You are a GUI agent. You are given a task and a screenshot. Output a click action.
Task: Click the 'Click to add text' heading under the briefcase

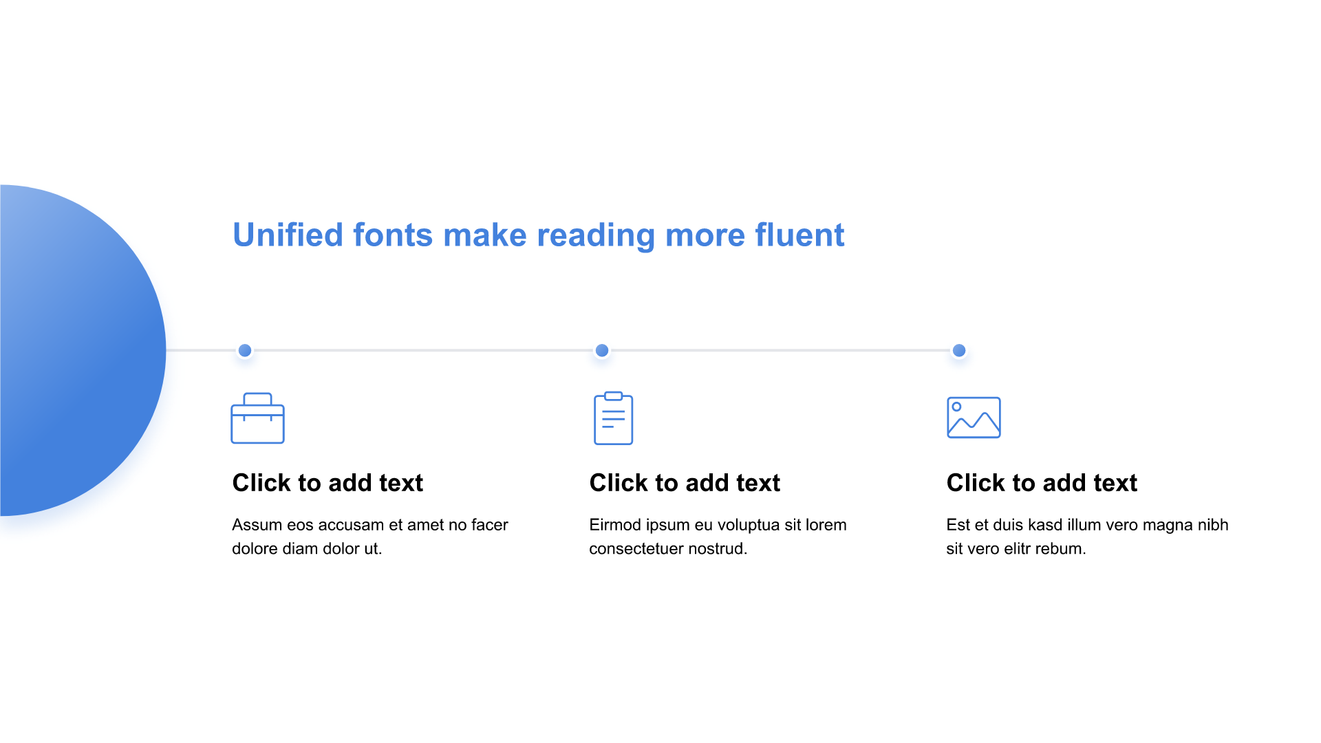(327, 483)
